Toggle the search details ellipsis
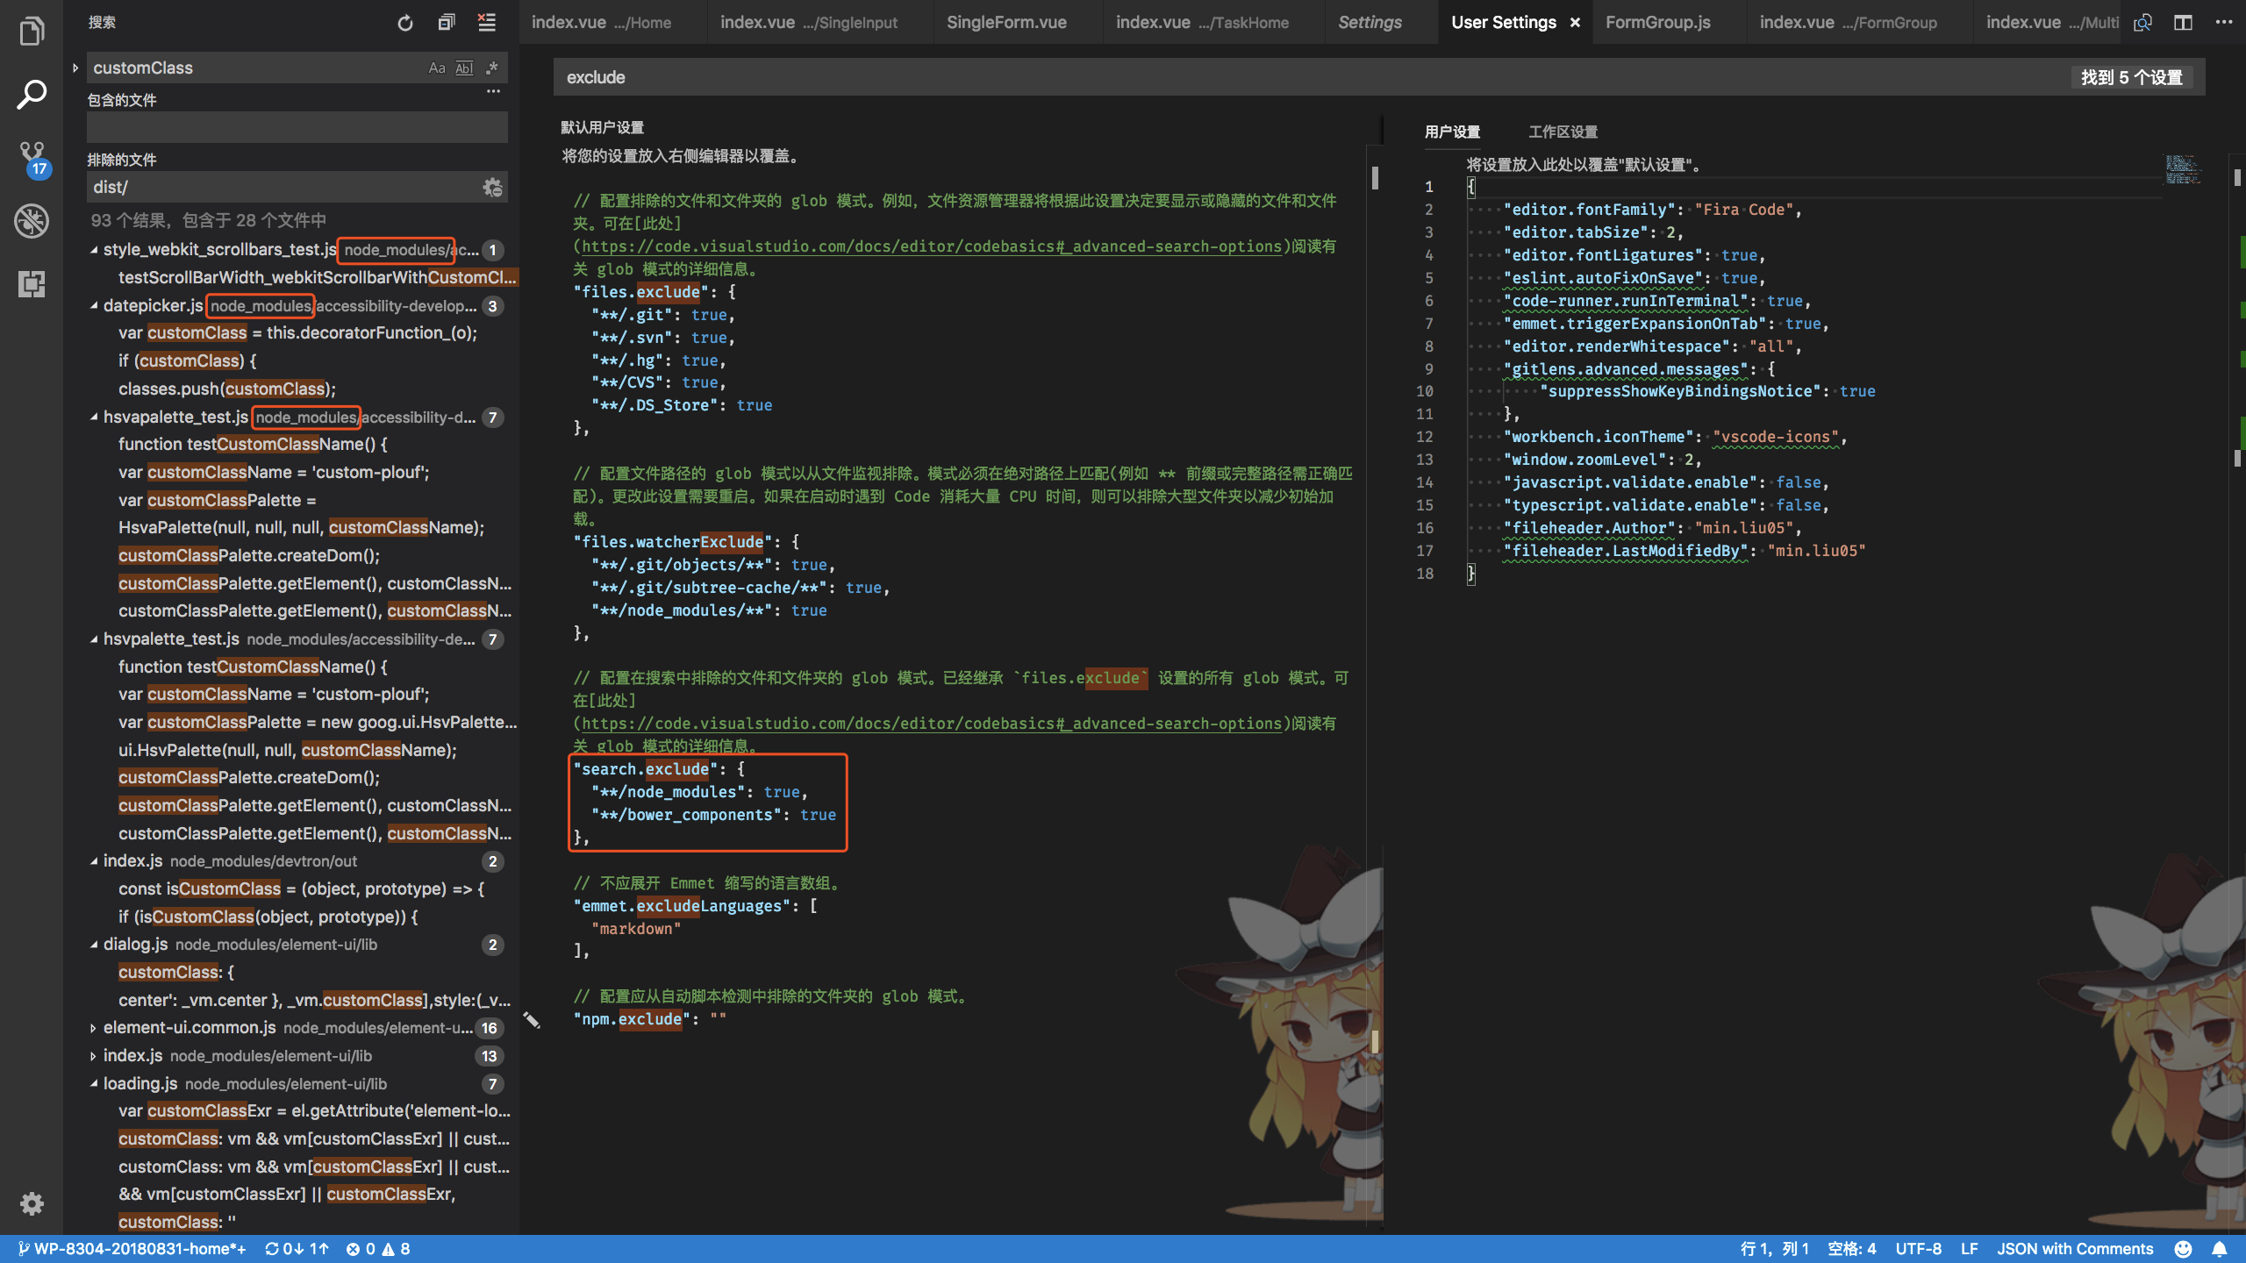This screenshot has width=2246, height=1263. 494,91
